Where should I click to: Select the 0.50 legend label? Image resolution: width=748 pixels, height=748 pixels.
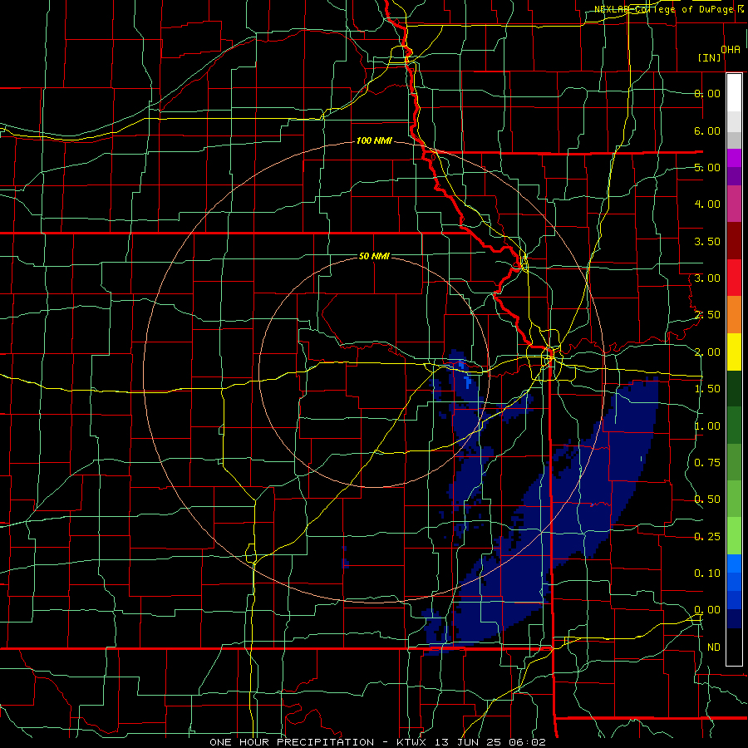pyautogui.click(x=707, y=499)
